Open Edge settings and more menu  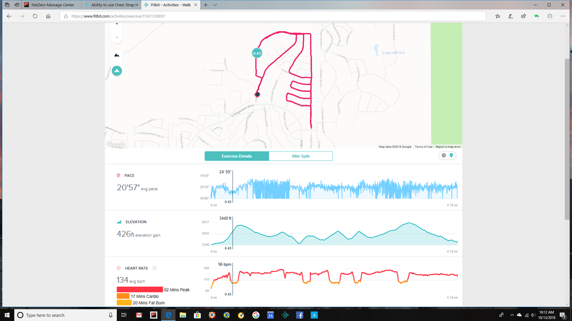(563, 16)
